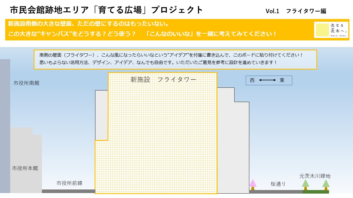This screenshot has width=353, height=198.
Task: Click the 新施設 フライタワー label
Action: click(163, 79)
